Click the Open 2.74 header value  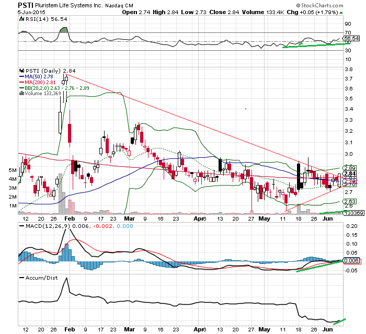click(136, 12)
